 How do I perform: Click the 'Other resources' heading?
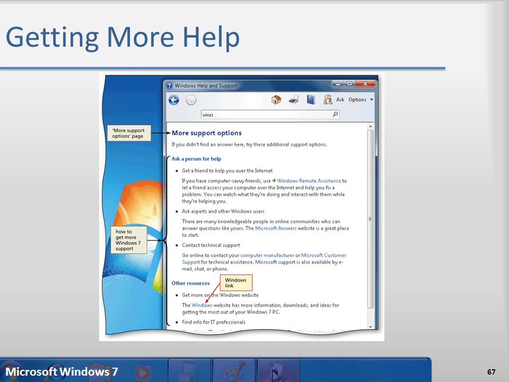[190, 283]
